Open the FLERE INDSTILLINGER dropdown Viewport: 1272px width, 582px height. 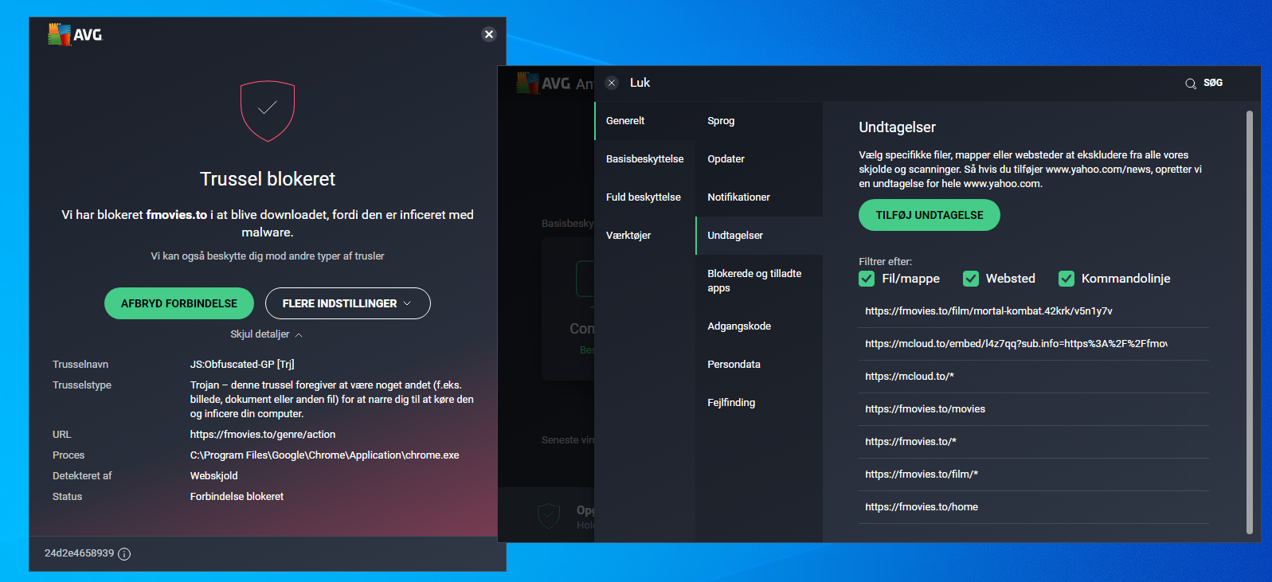[x=347, y=303]
